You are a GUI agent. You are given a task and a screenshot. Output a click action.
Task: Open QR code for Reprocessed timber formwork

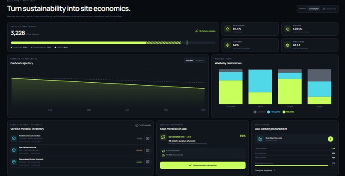[x=148, y=162]
